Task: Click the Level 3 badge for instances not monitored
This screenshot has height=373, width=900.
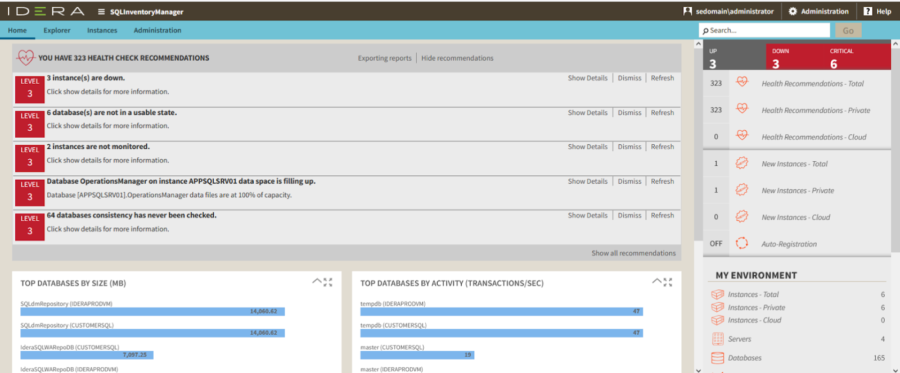Action: [x=30, y=158]
